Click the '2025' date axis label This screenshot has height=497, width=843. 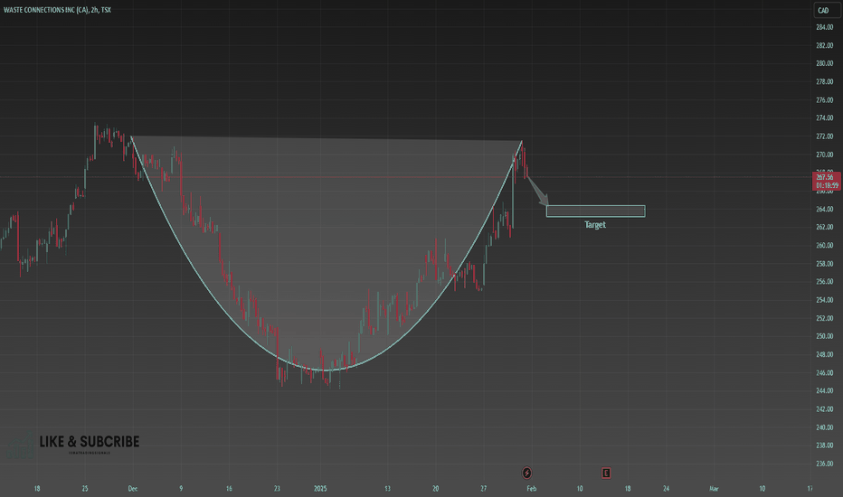(320, 488)
